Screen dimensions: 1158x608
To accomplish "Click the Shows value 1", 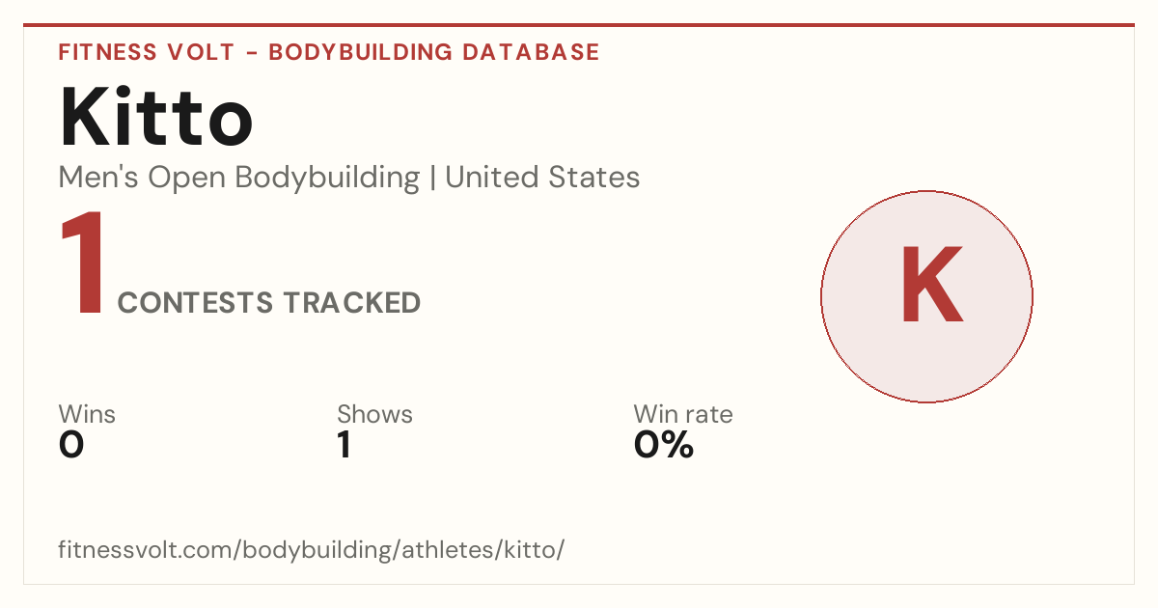I will tap(344, 445).
